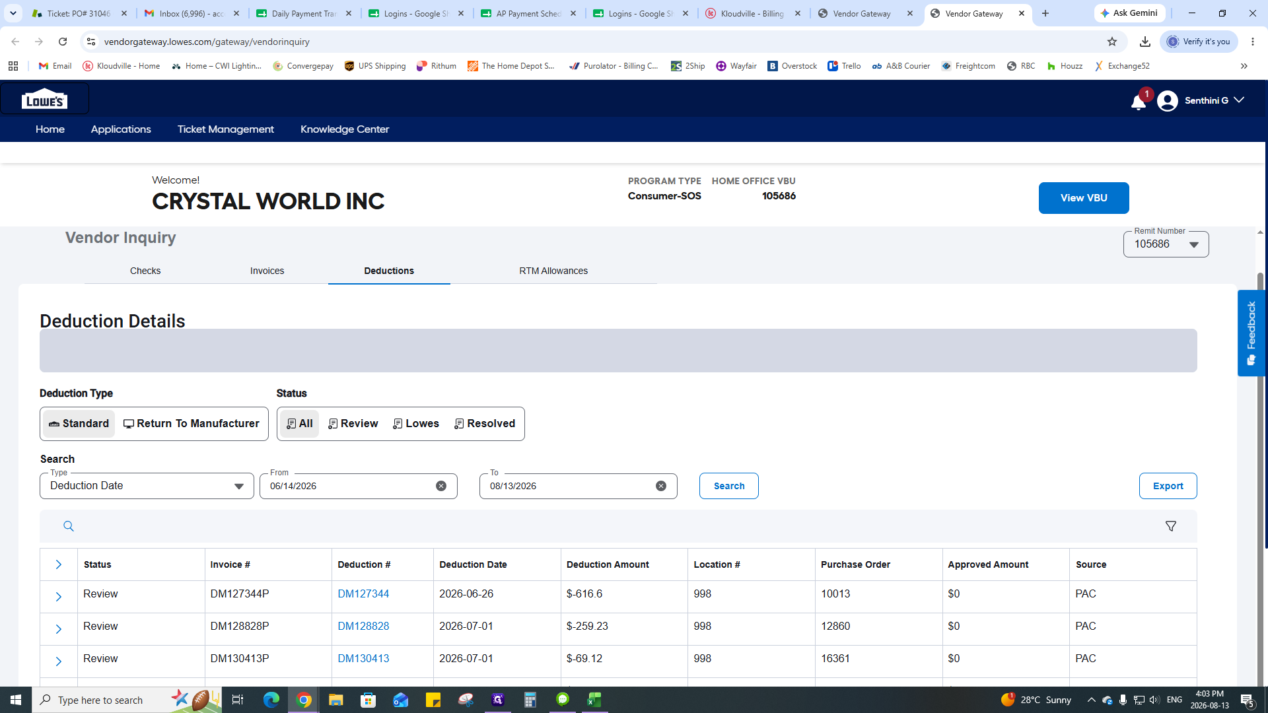Open the Trello bookmark

pyautogui.click(x=845, y=66)
